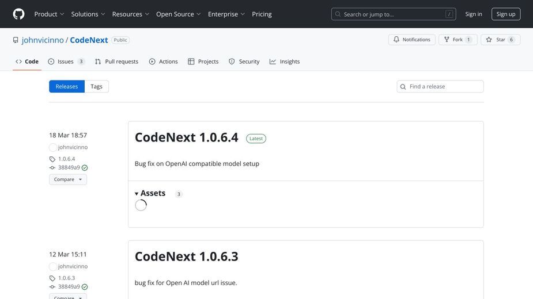Click the GitHub logo icon
The width and height of the screenshot is (533, 299).
tap(18, 14)
